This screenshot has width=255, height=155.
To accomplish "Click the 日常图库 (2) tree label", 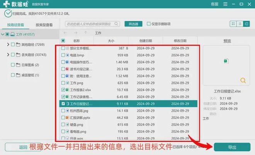I will pyautogui.click(x=30, y=65).
